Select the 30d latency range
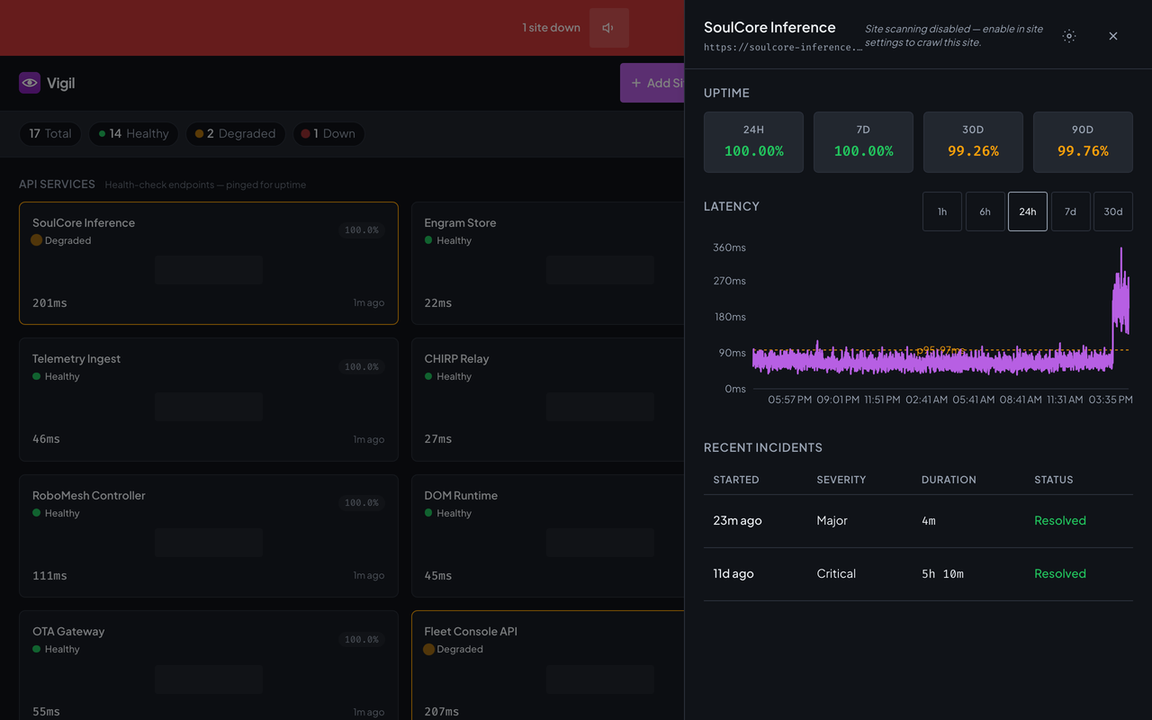Screen dimensions: 1152x720 [1113, 211]
